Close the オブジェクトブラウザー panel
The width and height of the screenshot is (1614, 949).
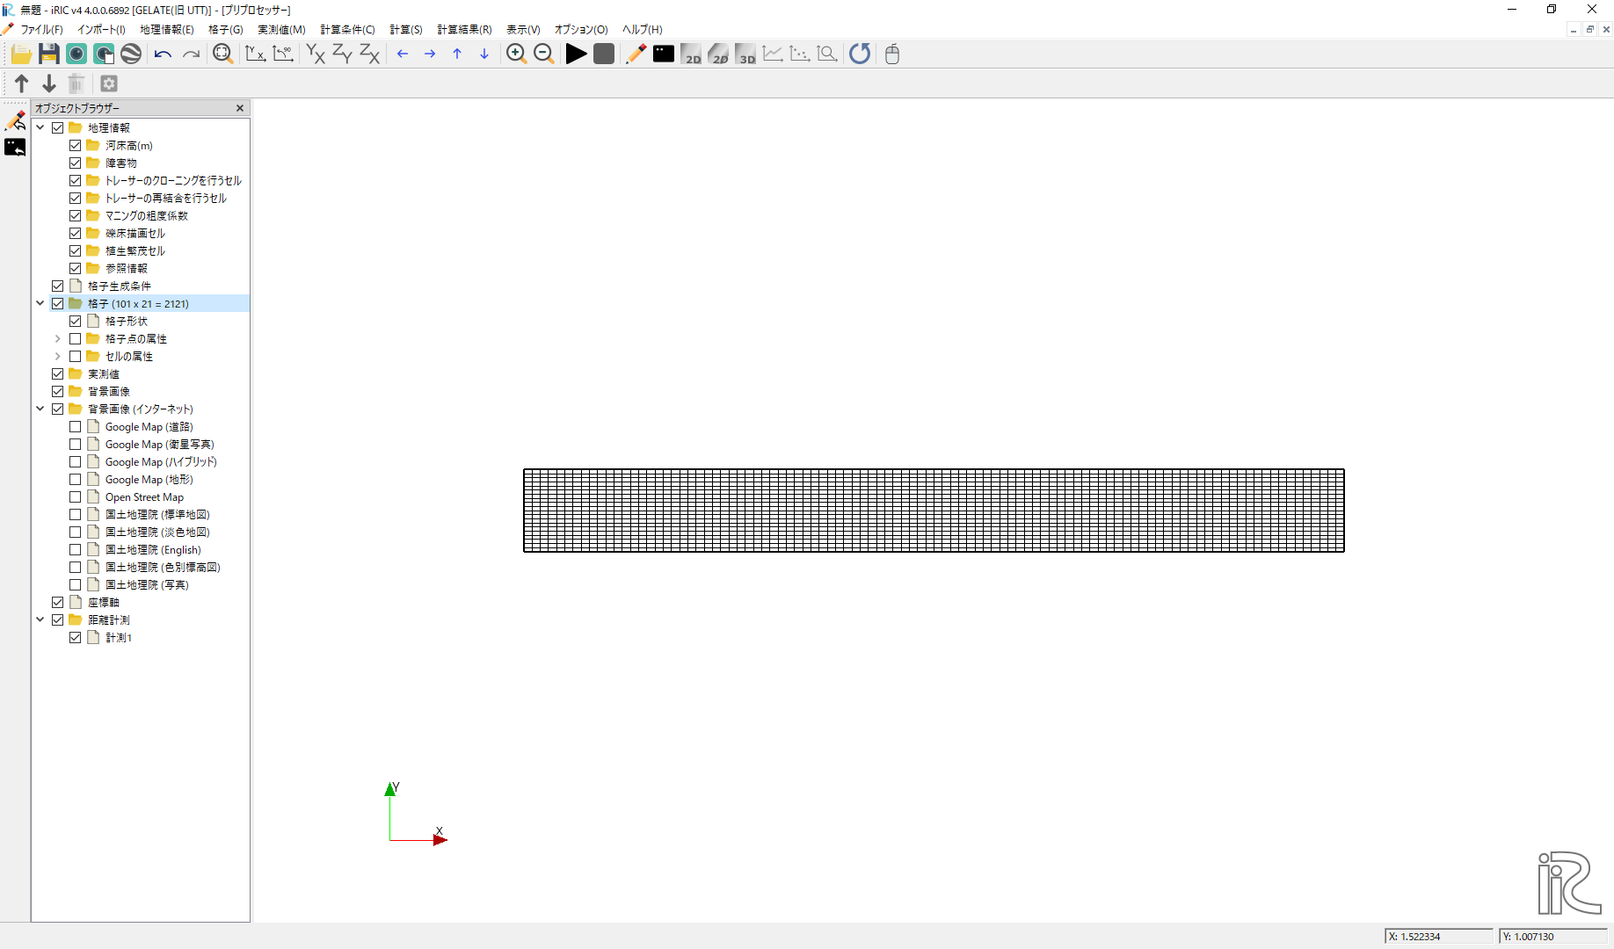click(240, 108)
